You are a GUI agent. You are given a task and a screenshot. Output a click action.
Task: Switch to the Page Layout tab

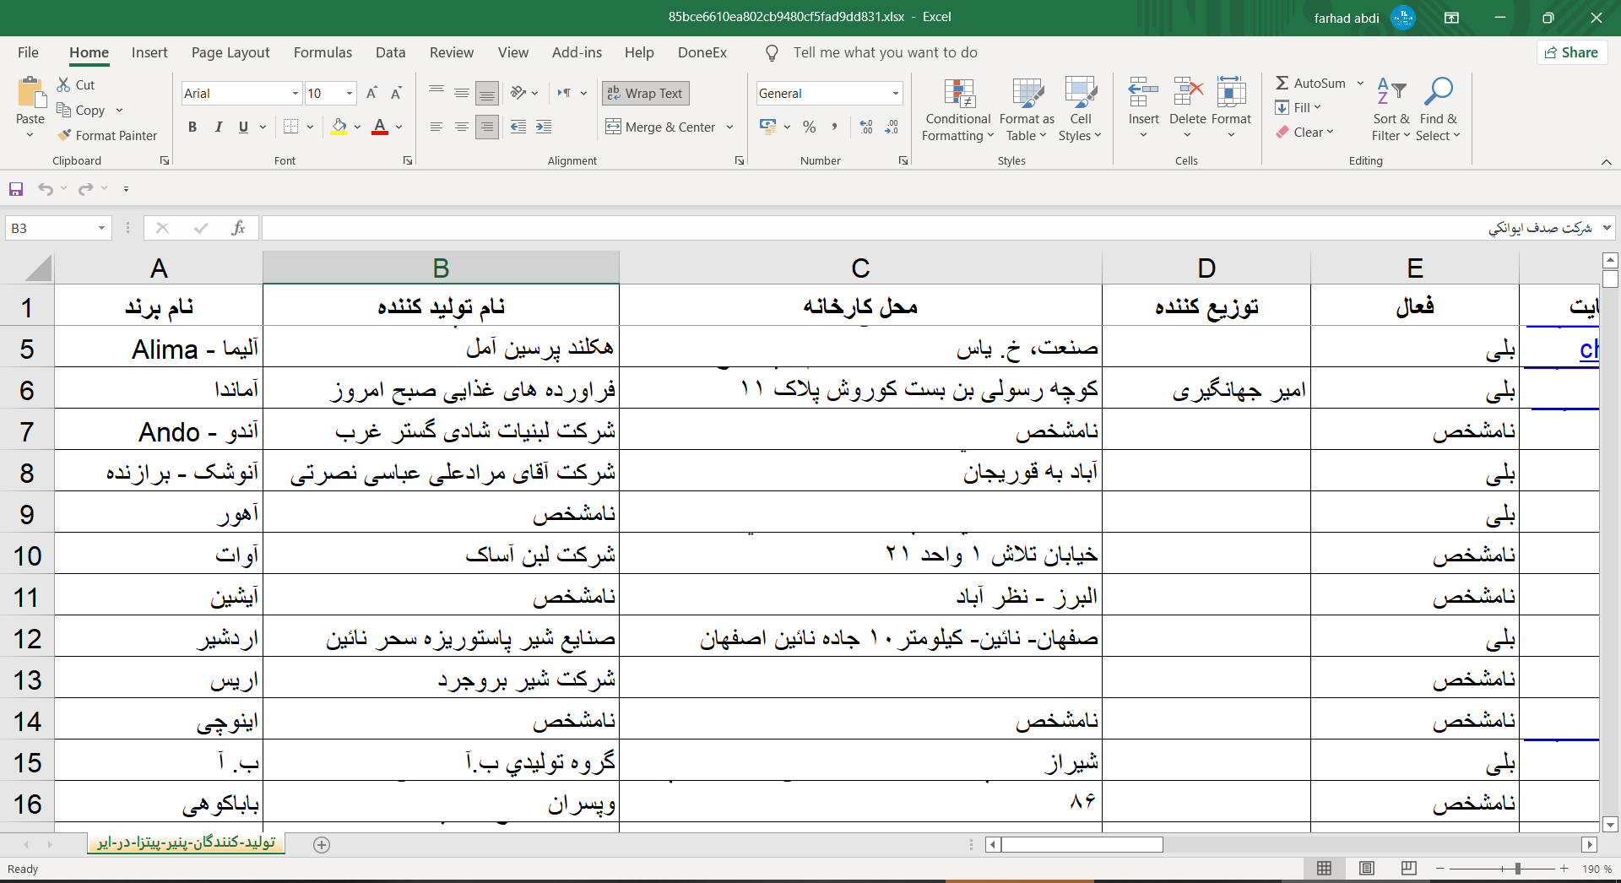pos(230,52)
